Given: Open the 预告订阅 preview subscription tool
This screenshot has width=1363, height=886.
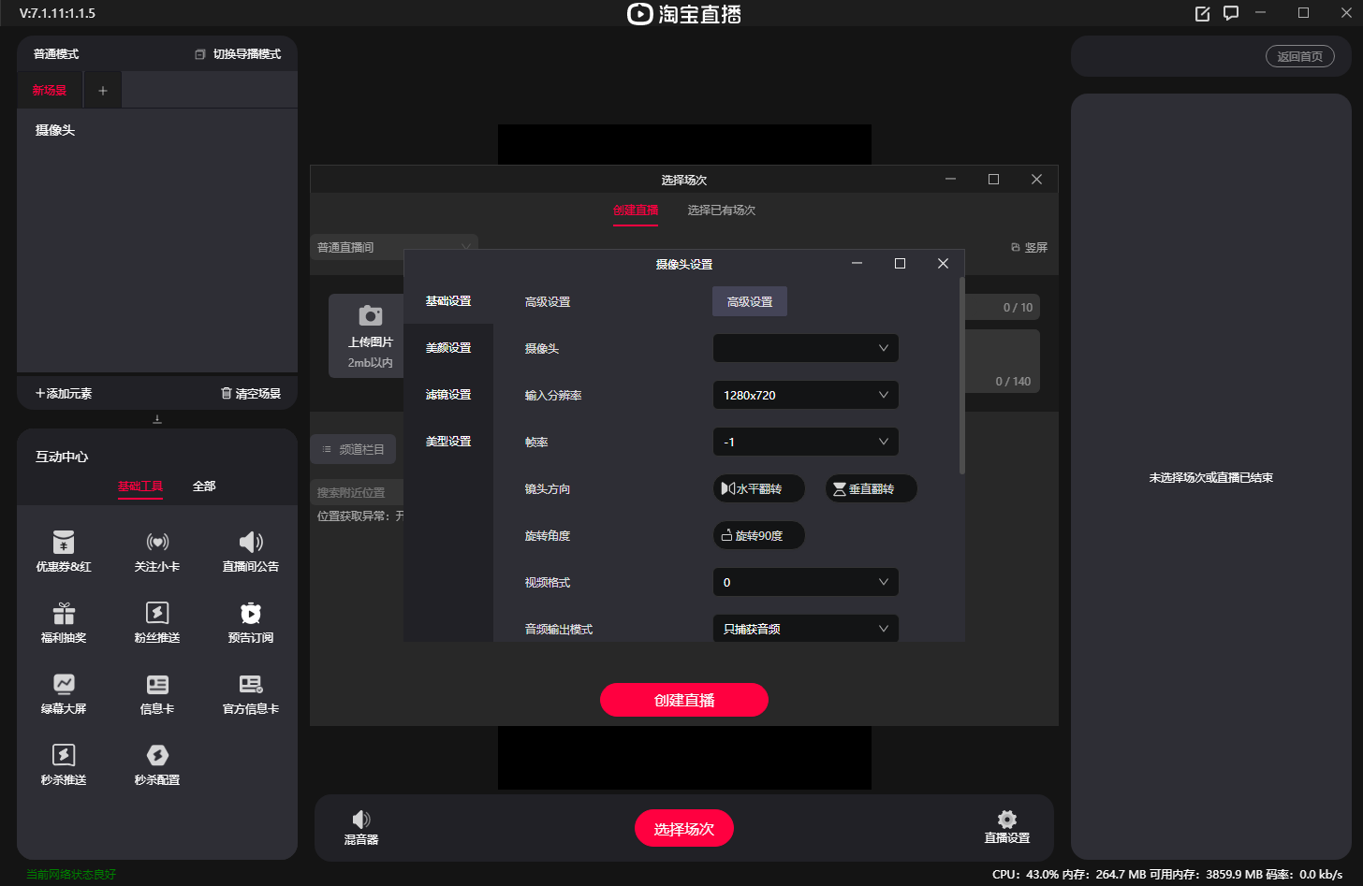Looking at the screenshot, I should click(251, 622).
